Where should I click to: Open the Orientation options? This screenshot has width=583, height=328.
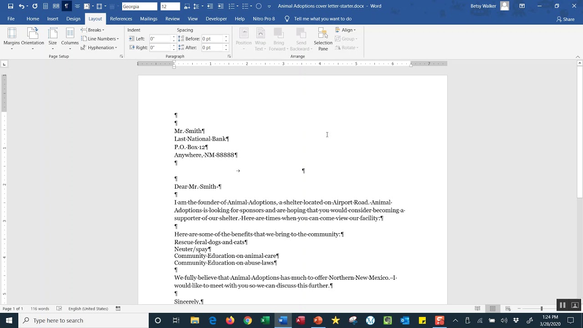point(32,39)
